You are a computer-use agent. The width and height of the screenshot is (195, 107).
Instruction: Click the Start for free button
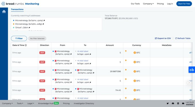pyautogui.click(x=184, y=4)
